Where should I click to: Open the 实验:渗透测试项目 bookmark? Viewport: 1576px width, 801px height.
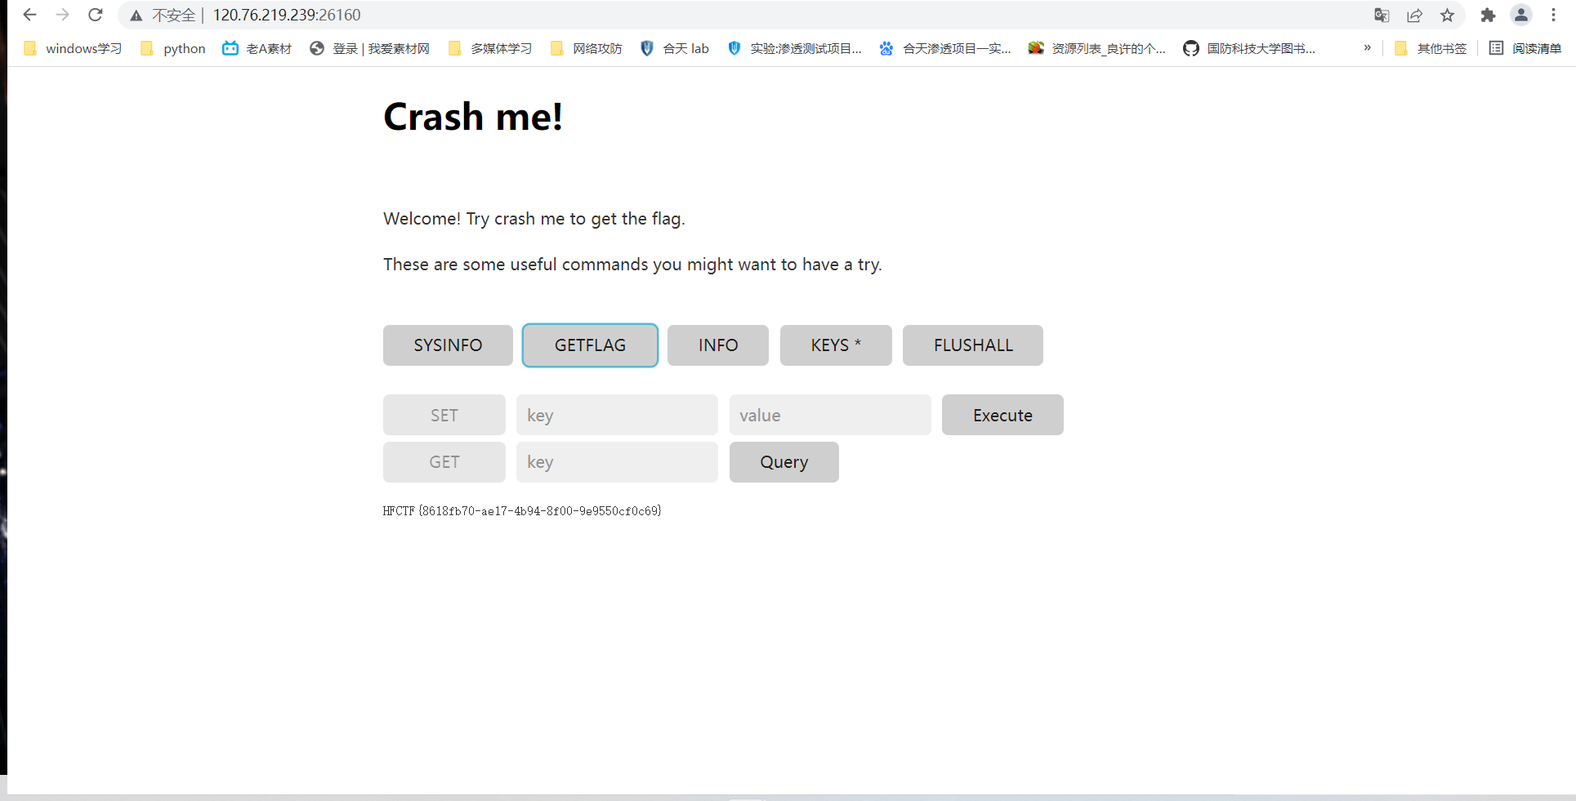795,48
